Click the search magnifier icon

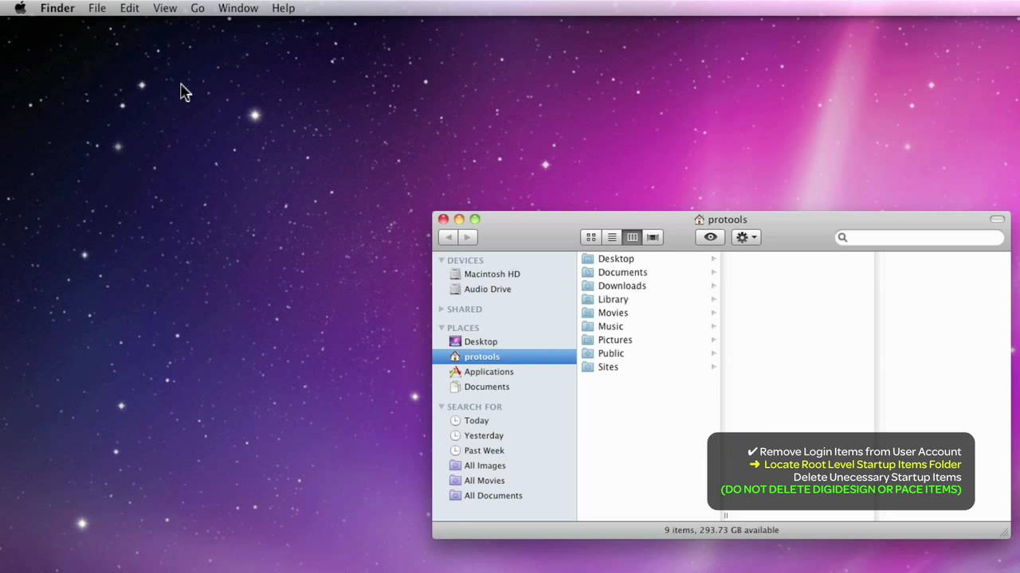click(x=842, y=237)
